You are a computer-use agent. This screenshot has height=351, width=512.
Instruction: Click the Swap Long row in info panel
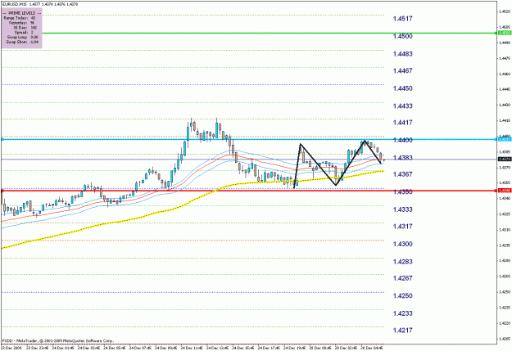tap(23, 37)
